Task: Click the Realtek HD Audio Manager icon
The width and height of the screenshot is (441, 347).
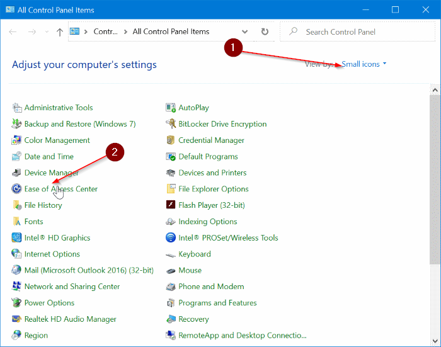Action: pyautogui.click(x=16, y=319)
